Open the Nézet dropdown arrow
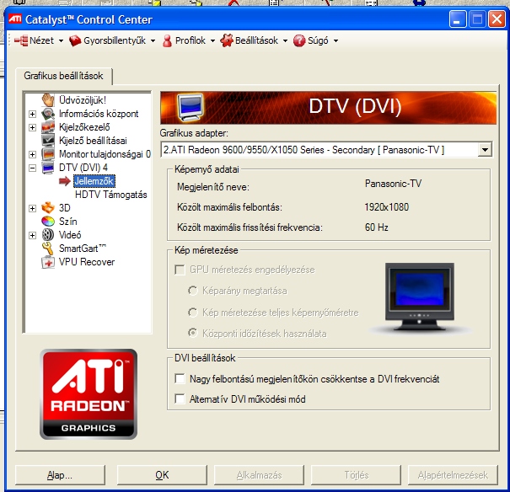510x492 pixels. click(x=61, y=41)
